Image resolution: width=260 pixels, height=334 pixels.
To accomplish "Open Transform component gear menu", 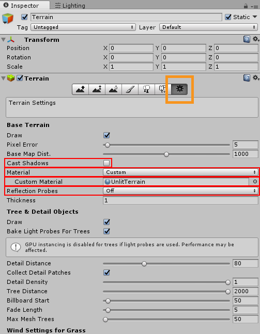I will tap(256, 39).
